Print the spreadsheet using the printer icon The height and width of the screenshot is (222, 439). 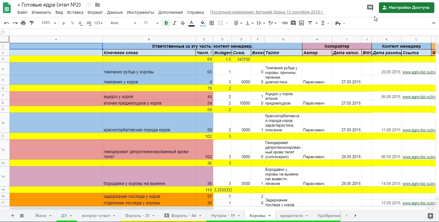click(23, 23)
